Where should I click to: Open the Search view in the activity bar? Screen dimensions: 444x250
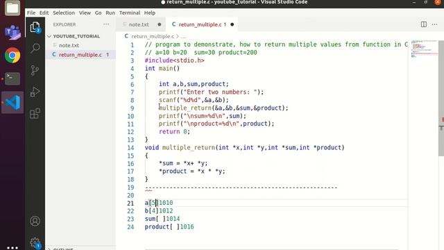click(35, 48)
